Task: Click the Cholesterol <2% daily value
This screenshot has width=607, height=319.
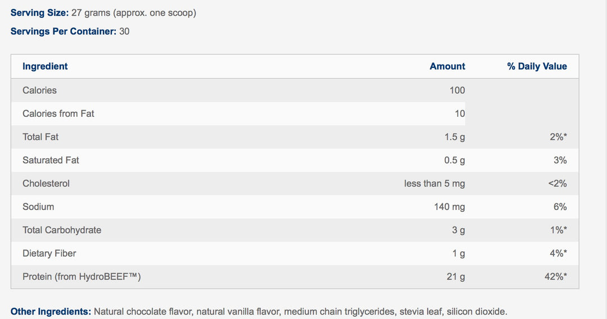Action: pos(557,184)
